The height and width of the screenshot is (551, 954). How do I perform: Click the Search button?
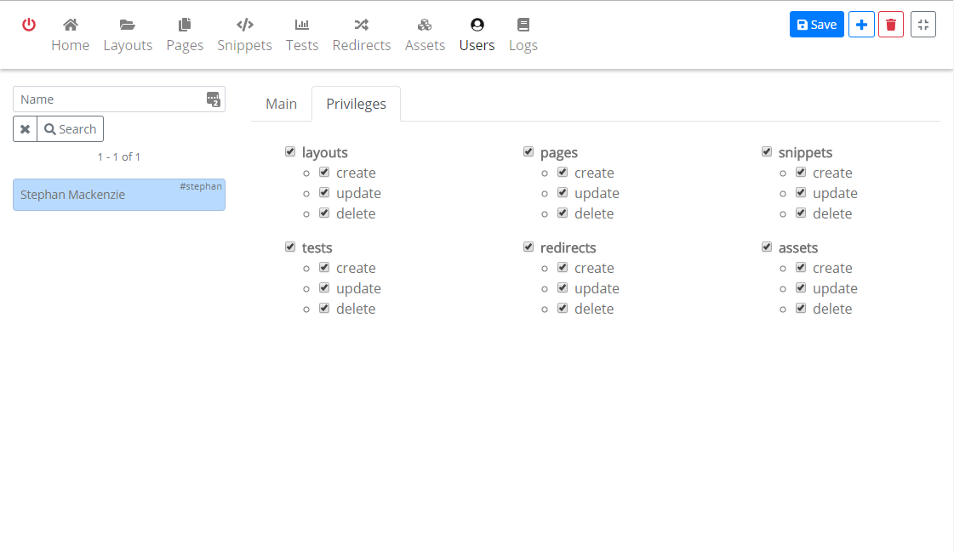[x=71, y=129]
